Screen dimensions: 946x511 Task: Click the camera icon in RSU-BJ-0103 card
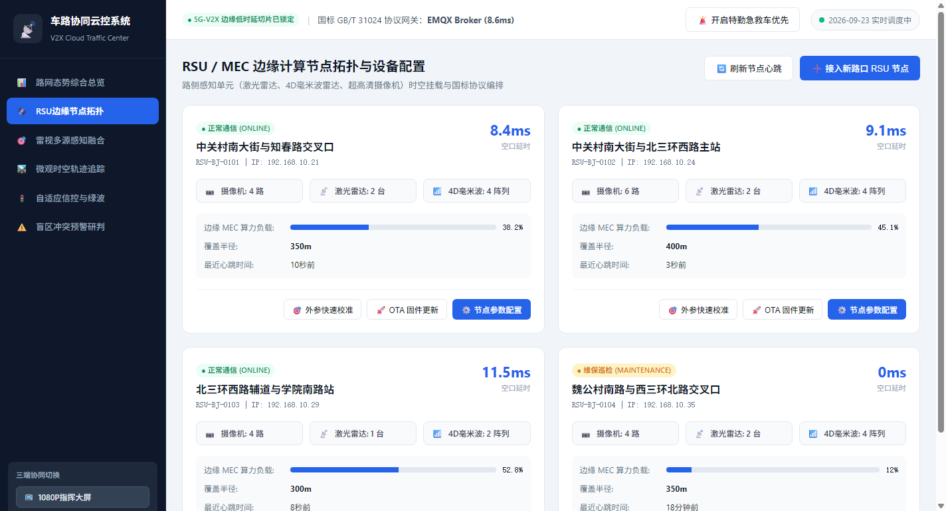210,434
